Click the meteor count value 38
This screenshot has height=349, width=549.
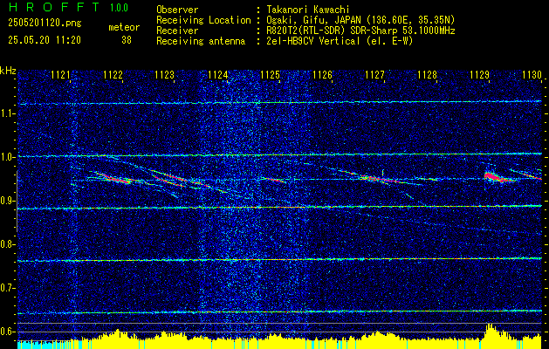coord(127,40)
